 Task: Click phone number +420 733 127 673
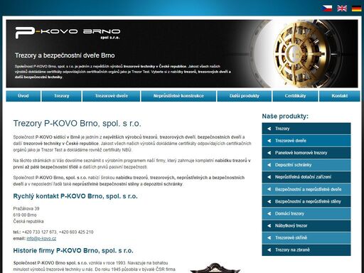tap(39, 232)
